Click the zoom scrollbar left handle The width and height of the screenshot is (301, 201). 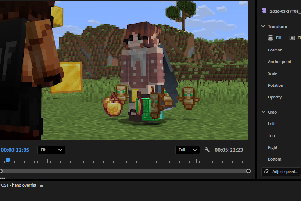click(1, 171)
